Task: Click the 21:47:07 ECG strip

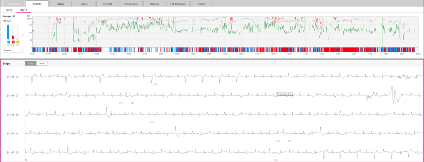Action: tap(224, 133)
